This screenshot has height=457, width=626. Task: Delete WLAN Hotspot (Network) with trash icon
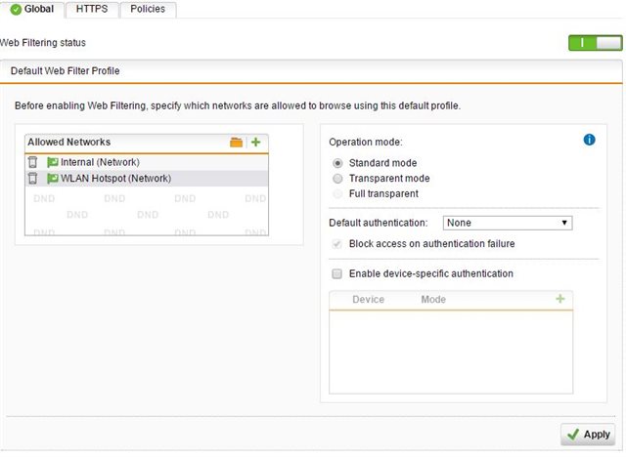tap(32, 179)
